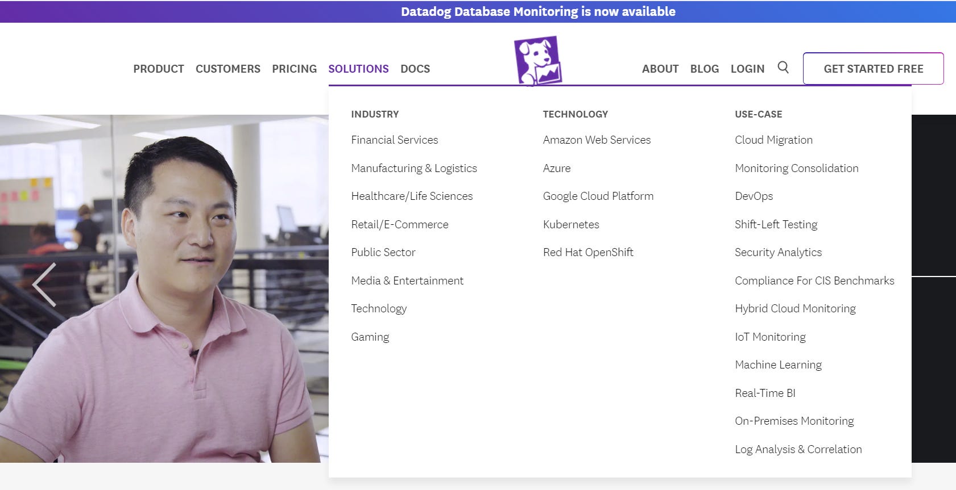Open Healthcare/Life Sciences page
Viewport: 956px width, 490px height.
click(x=412, y=196)
